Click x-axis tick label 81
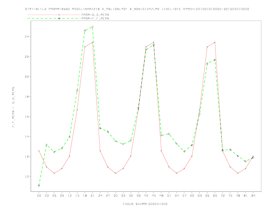This screenshot has width=276, height=213. tap(246, 196)
